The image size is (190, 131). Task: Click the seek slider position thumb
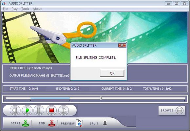click(x=101, y=98)
